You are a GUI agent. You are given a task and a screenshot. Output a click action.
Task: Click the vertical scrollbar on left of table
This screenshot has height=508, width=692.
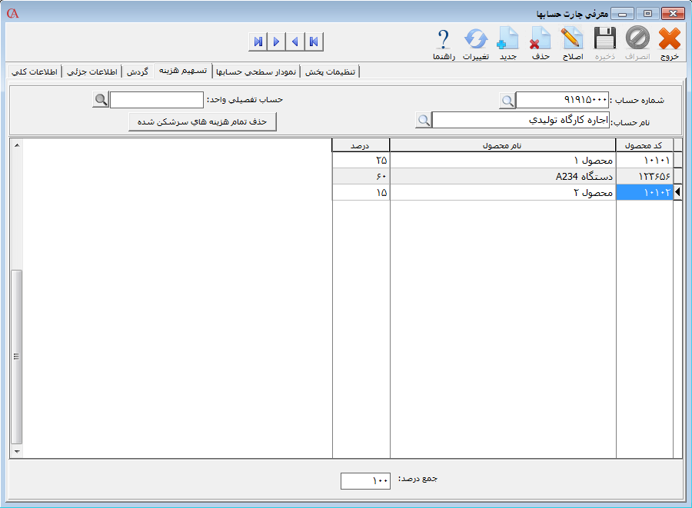pos(17,357)
